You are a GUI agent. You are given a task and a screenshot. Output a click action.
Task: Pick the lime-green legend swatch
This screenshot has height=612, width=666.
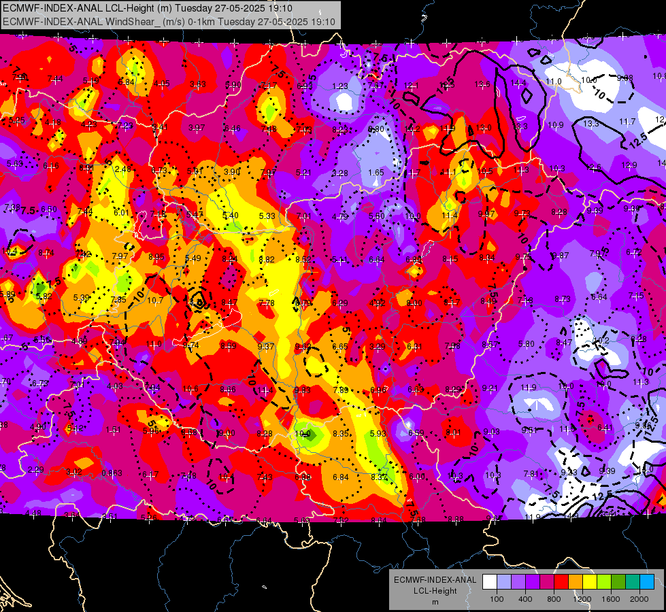coord(604,582)
